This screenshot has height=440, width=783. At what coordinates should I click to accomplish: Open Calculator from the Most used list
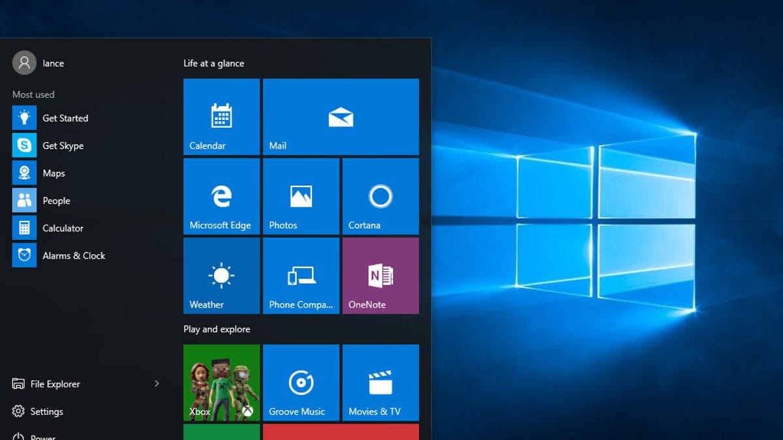[x=63, y=227]
